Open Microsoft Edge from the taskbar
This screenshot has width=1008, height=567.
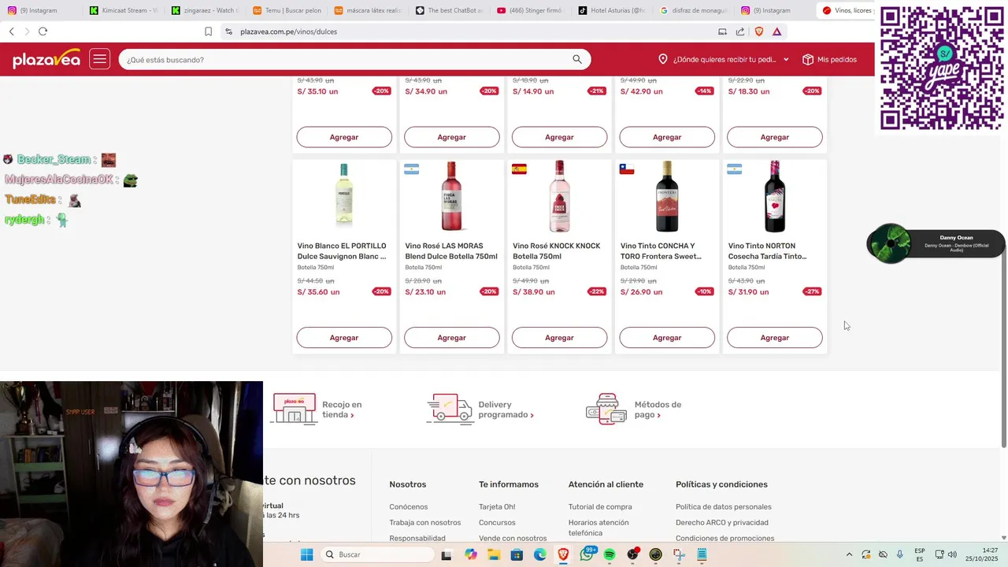click(540, 554)
